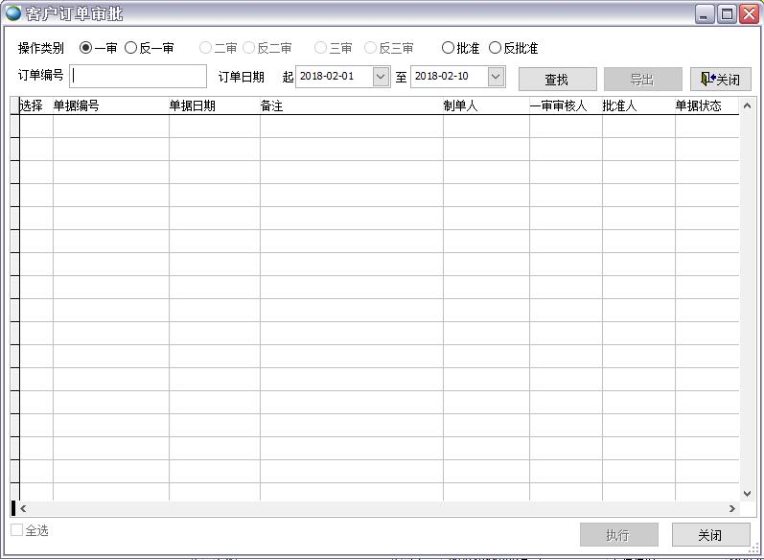Click into the 订单编号 input field
Viewport: 764px width, 560px height.
tap(139, 77)
